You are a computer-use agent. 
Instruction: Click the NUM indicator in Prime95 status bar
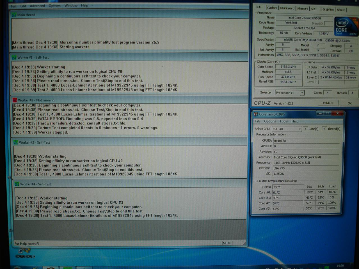pyautogui.click(x=227, y=243)
